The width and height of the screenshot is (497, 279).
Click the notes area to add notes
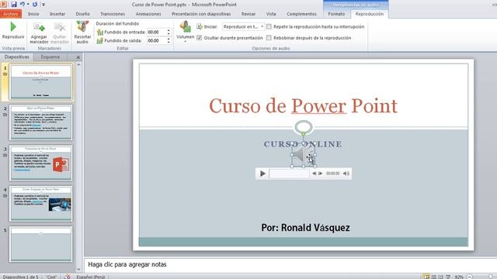290,264
